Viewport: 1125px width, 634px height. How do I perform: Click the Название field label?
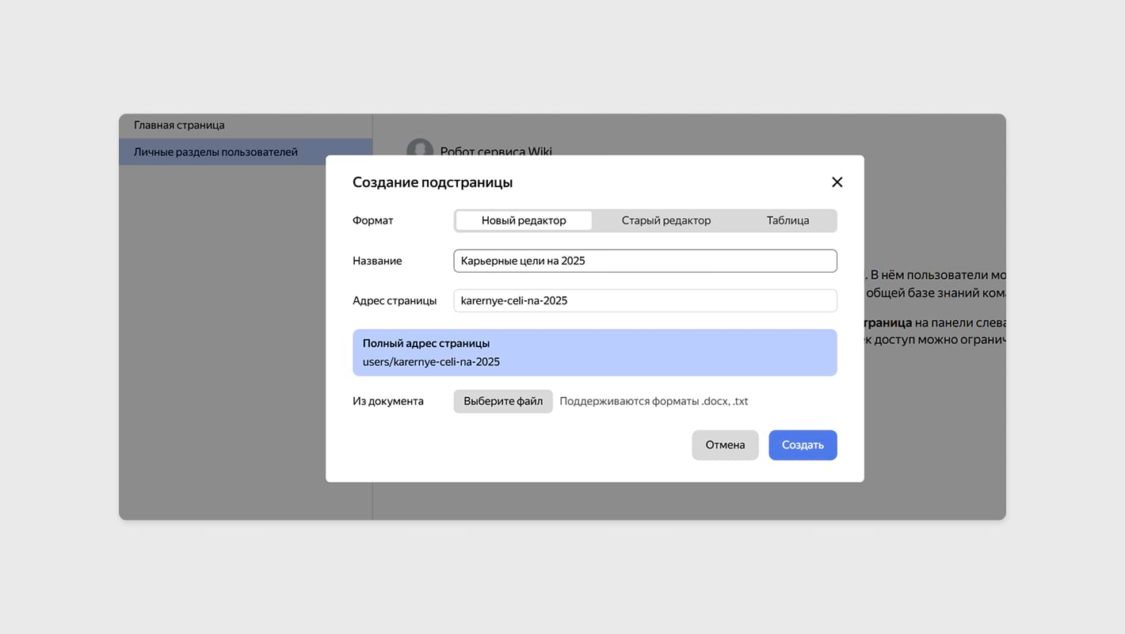click(377, 261)
